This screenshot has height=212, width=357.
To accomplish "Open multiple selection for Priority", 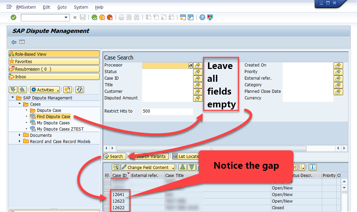I will click(x=338, y=72).
